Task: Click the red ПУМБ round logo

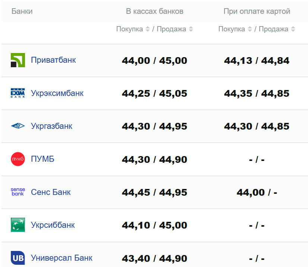Action: [x=18, y=159]
